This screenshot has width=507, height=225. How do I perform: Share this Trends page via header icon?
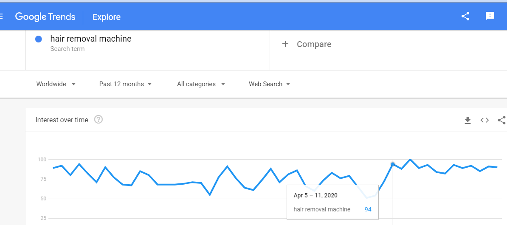(x=465, y=17)
